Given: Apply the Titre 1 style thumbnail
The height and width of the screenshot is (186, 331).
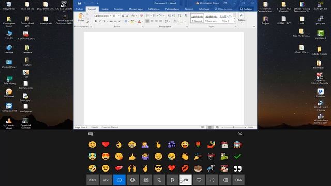Looking at the screenshot, I should tap(225, 18).
